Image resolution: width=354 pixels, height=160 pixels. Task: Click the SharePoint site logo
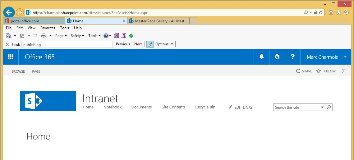pos(48,101)
